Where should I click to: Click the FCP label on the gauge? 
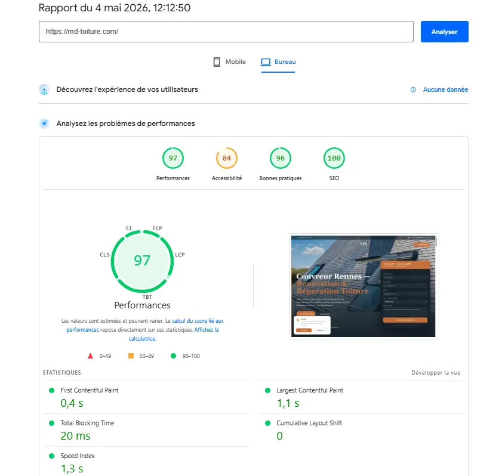[x=157, y=228]
